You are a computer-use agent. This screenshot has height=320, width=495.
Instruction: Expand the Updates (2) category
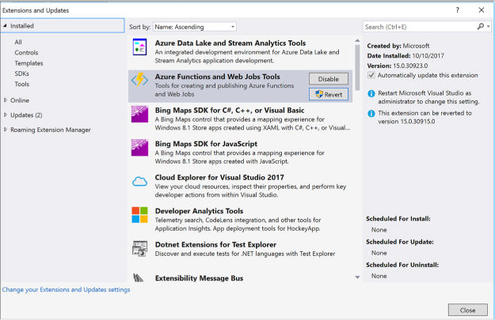coord(6,115)
